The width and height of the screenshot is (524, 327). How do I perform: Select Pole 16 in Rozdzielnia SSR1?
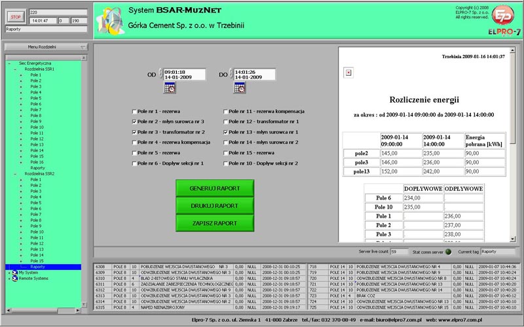(37, 162)
